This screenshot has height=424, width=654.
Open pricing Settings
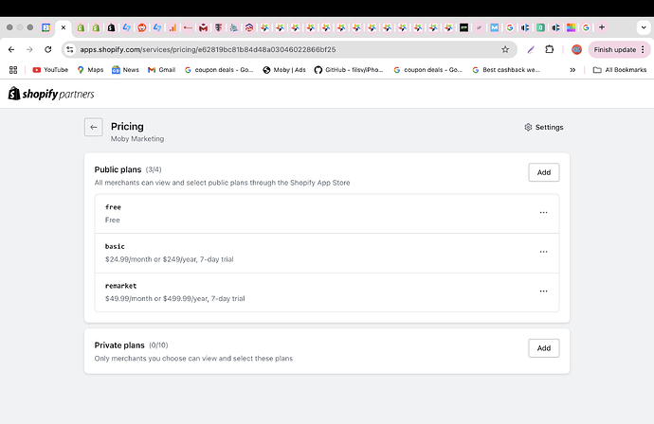pos(543,127)
